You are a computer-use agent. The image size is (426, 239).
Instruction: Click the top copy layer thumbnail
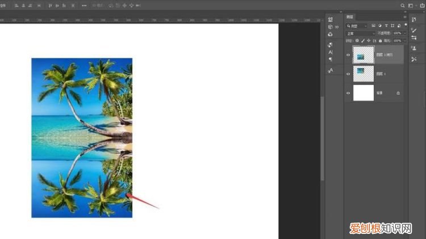(x=364, y=55)
